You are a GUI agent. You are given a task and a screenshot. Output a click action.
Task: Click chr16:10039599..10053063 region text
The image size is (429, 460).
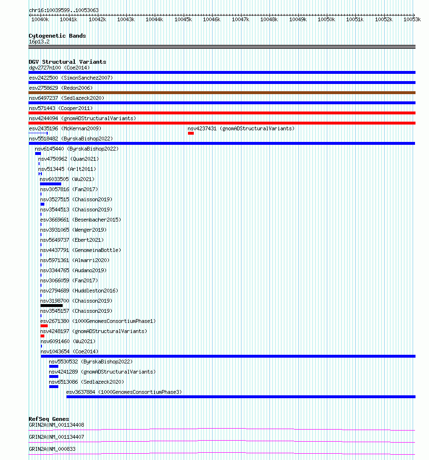point(64,10)
